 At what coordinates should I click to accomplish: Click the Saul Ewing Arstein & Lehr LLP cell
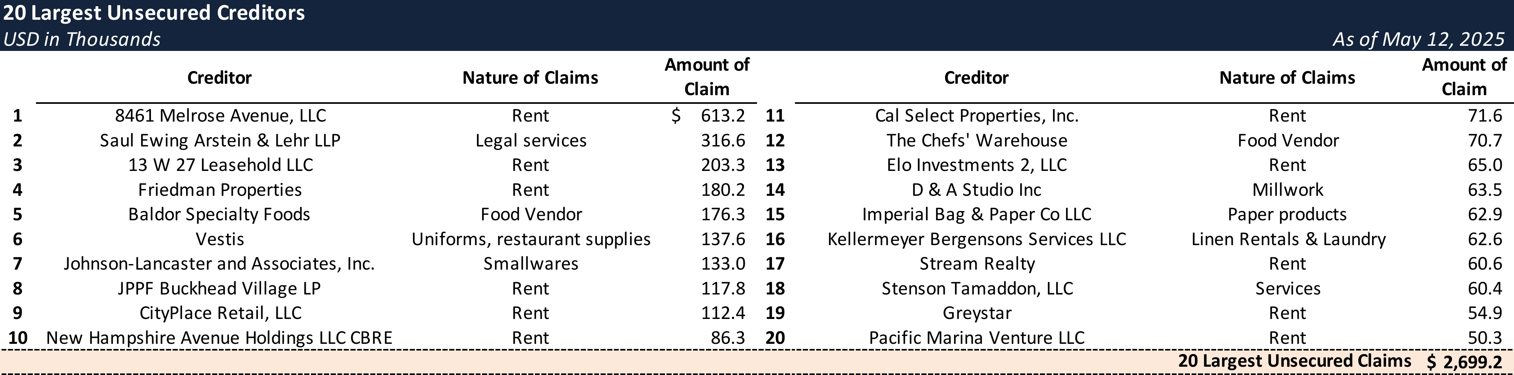click(x=220, y=140)
